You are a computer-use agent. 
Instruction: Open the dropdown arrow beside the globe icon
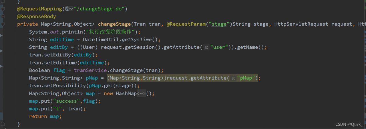(x=71, y=9)
